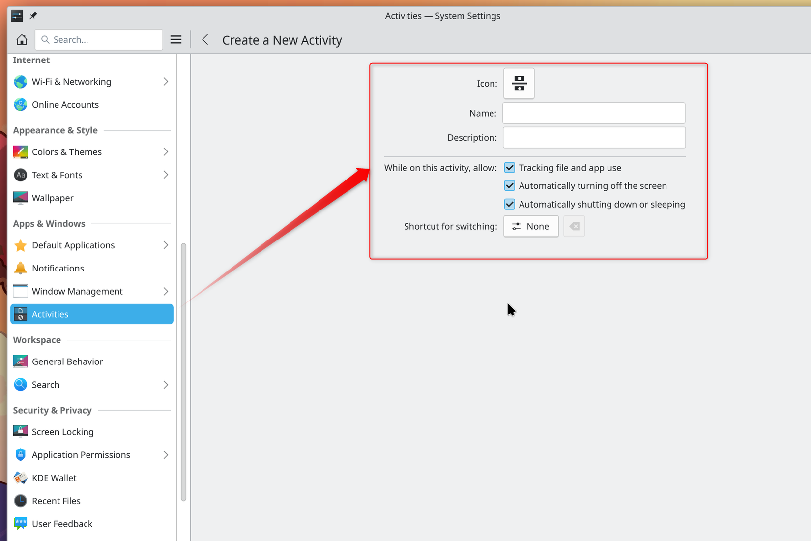The image size is (811, 541).
Task: Expand the Wi-Fi & Networking section
Action: (x=166, y=81)
